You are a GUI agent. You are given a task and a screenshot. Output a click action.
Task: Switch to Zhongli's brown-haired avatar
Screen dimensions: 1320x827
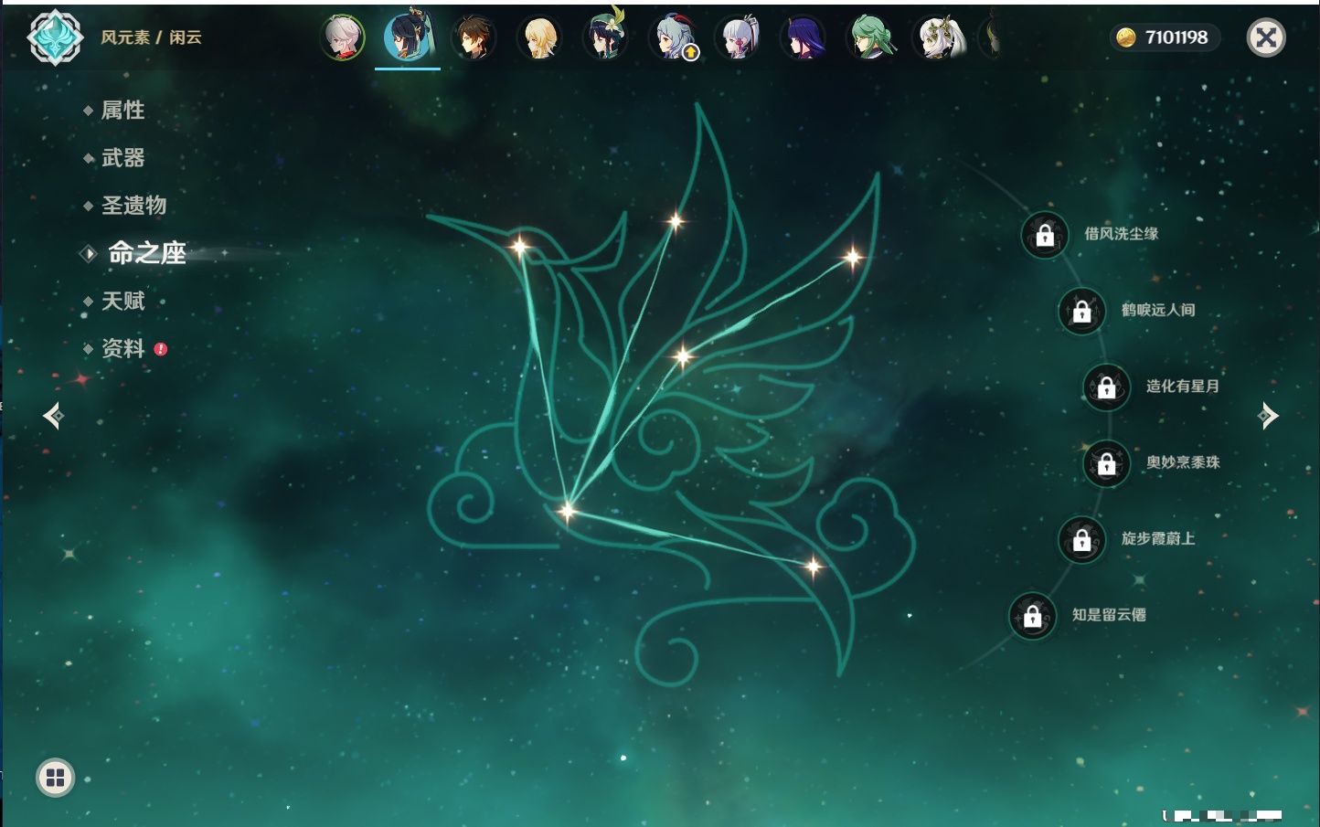[474, 38]
